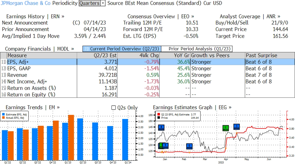This screenshot has width=295, height=165.
Task: Click the red Q2 23 EPS estimate legend swatch
Action: (159, 114)
